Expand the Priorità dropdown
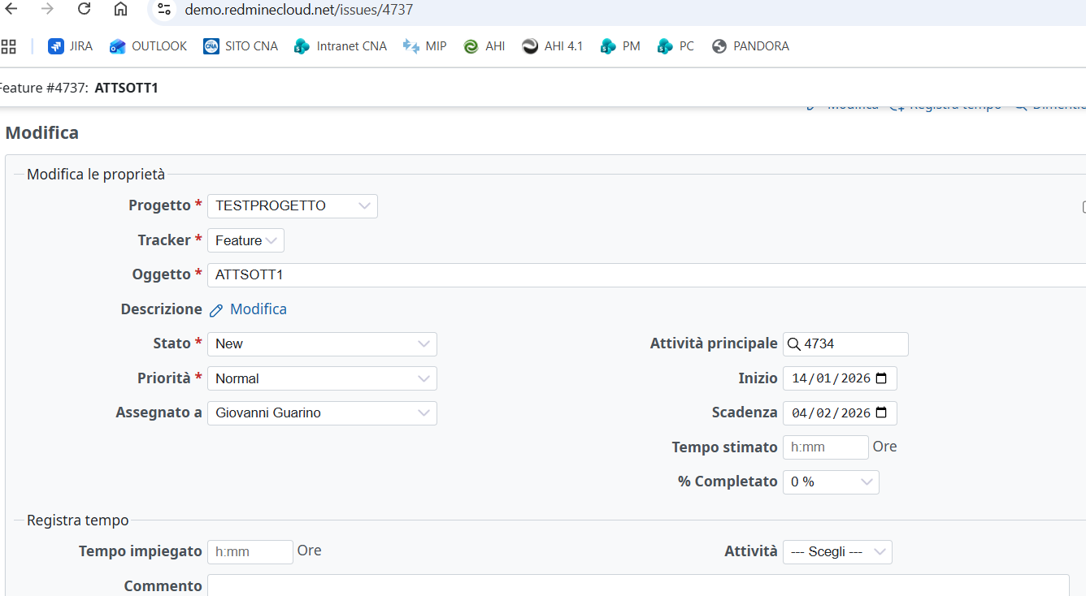The image size is (1086, 596). coord(322,378)
